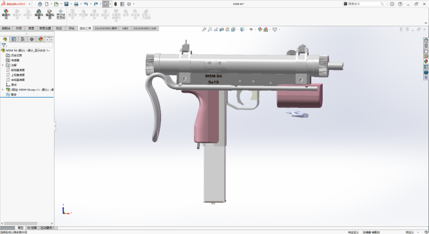Switch to DisplayManager color-ball panel tab

[41, 39]
